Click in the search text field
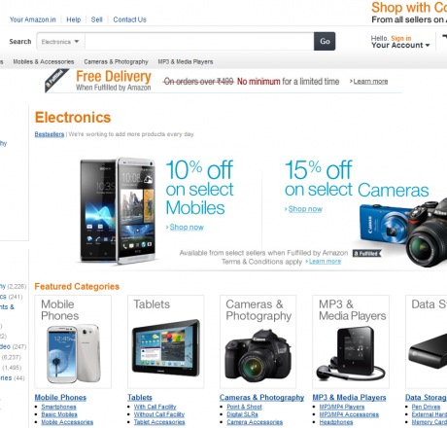Screen dimensions: 447x428 pos(199,42)
